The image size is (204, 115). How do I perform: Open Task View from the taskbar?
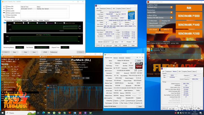click(x=38, y=113)
